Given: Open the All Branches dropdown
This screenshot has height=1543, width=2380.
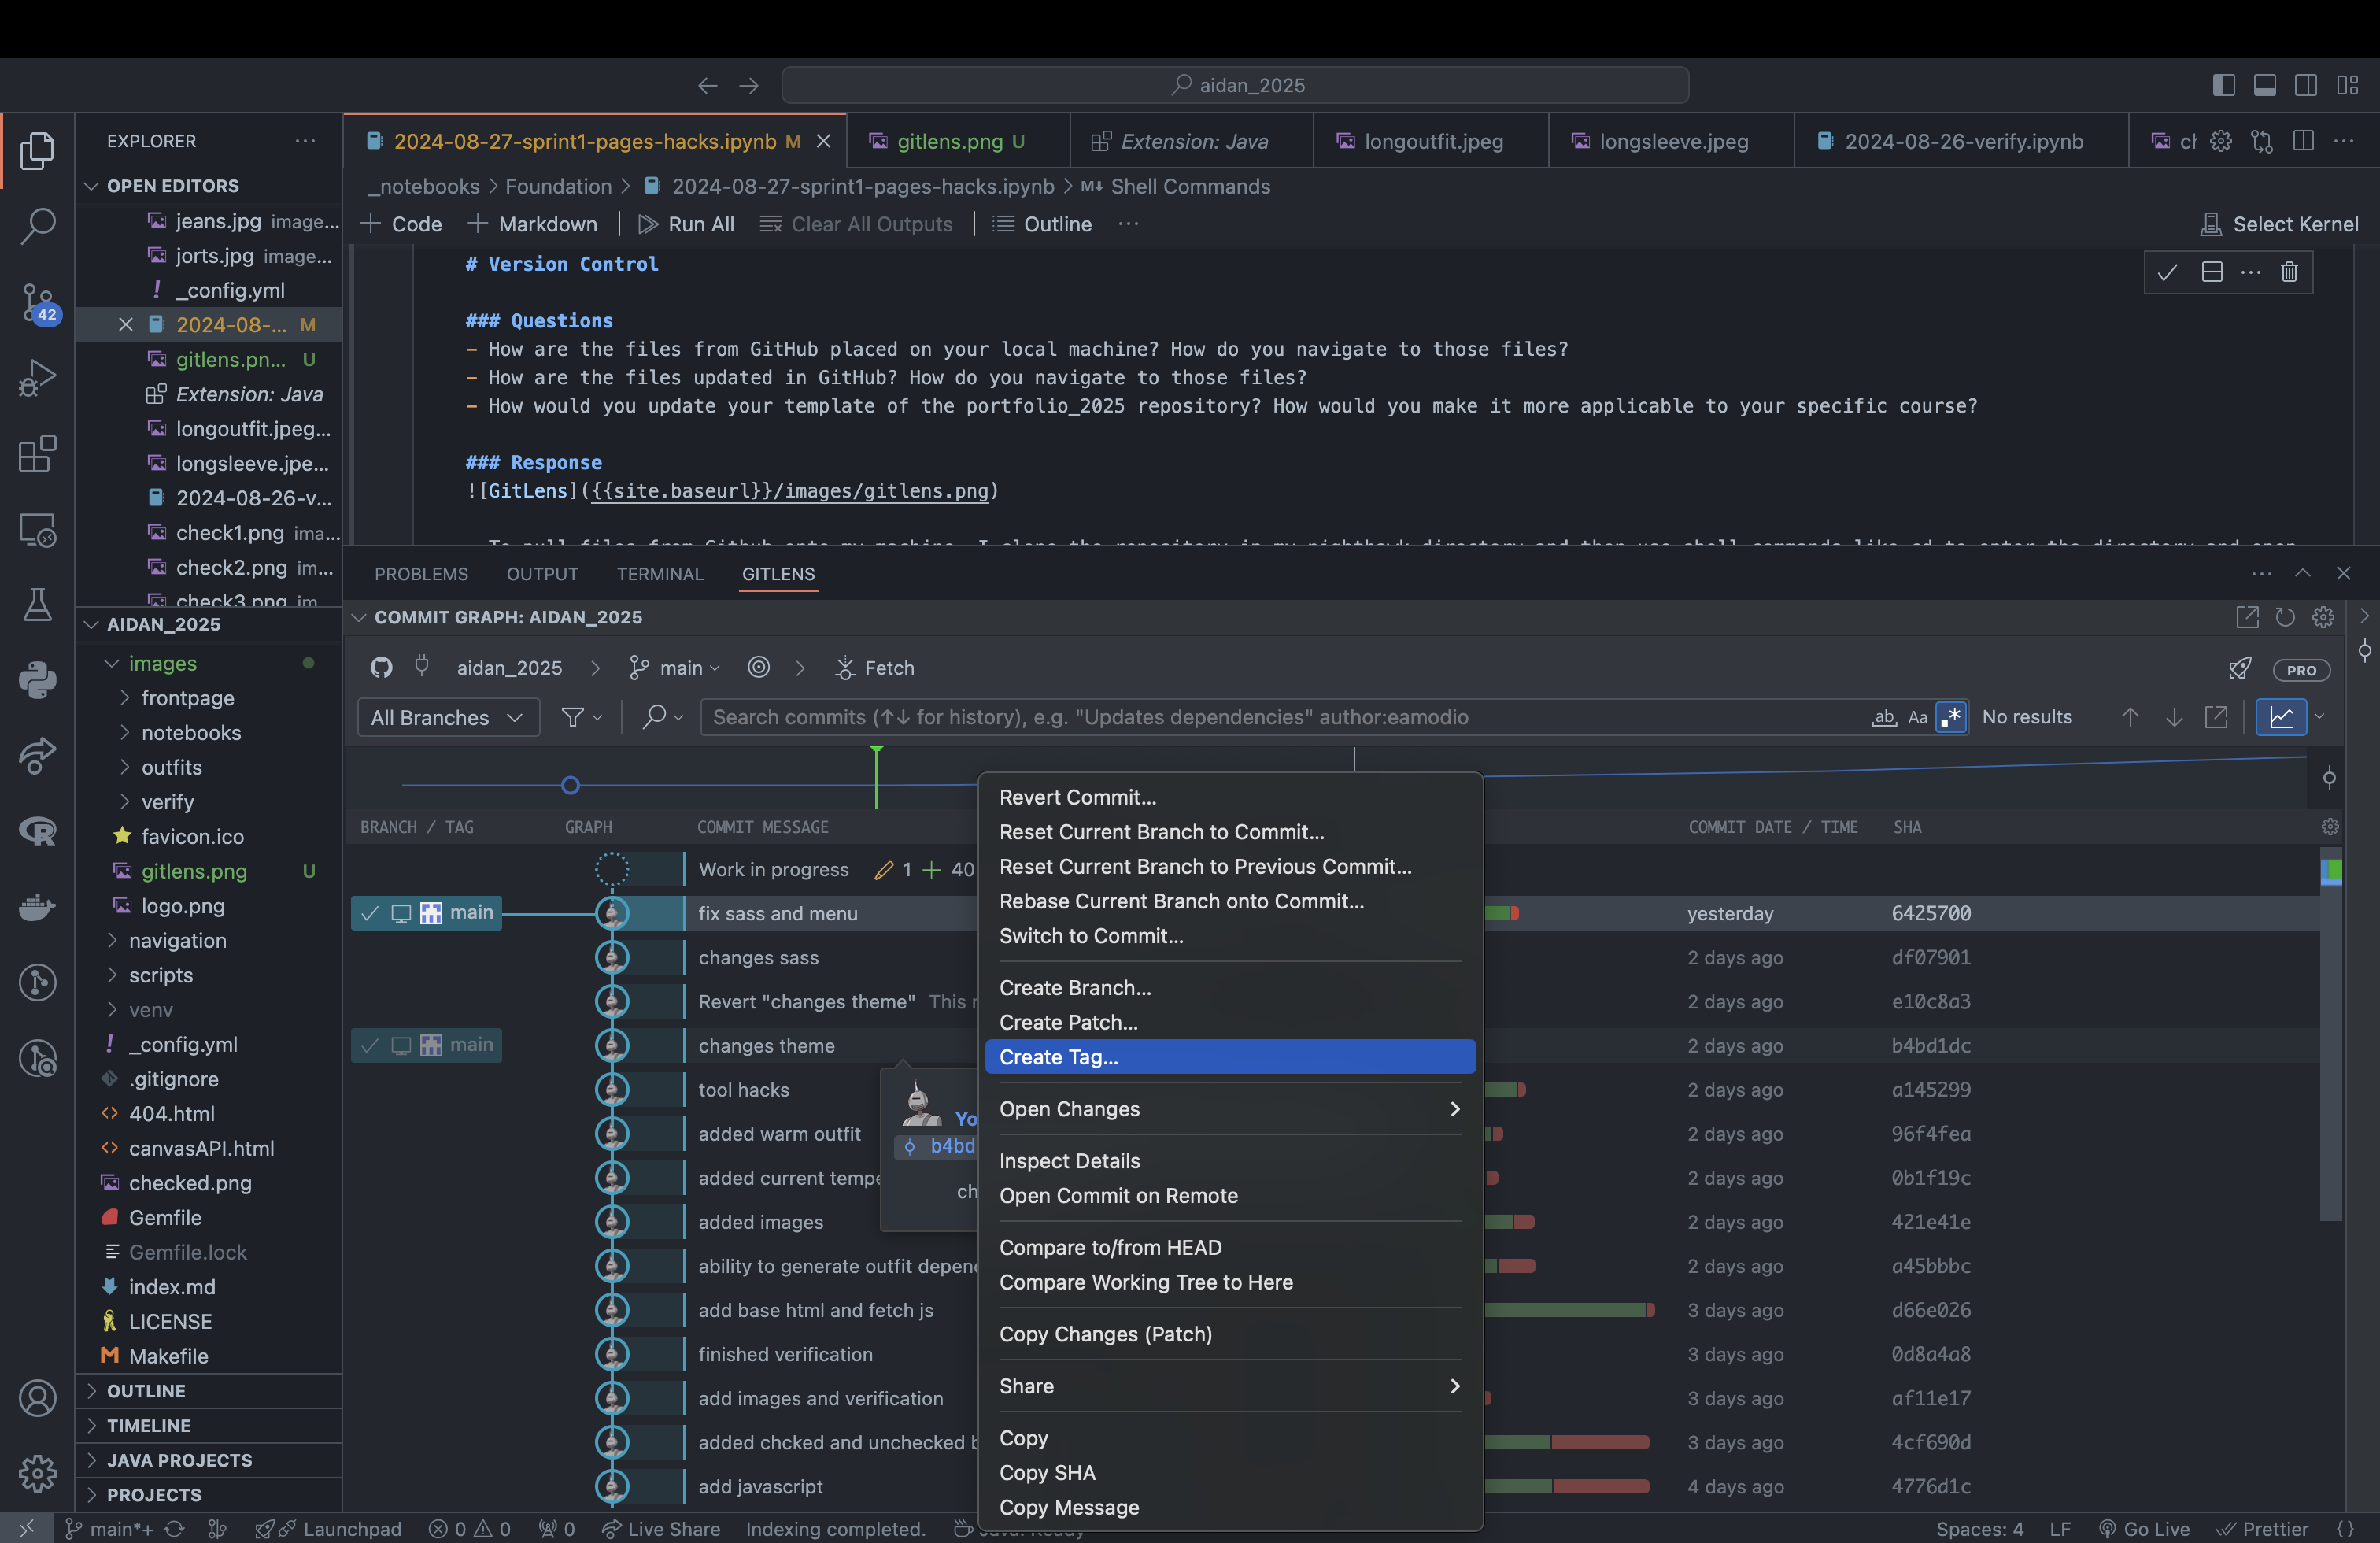Looking at the screenshot, I should click(448, 717).
